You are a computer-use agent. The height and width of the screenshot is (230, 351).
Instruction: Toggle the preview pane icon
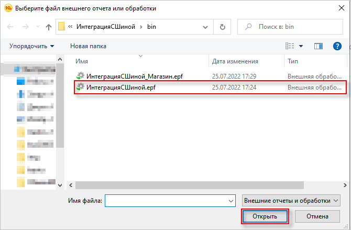pyautogui.click(x=318, y=46)
